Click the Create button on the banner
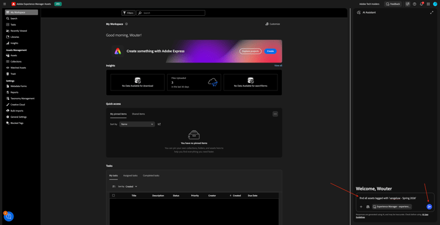 [270, 51]
